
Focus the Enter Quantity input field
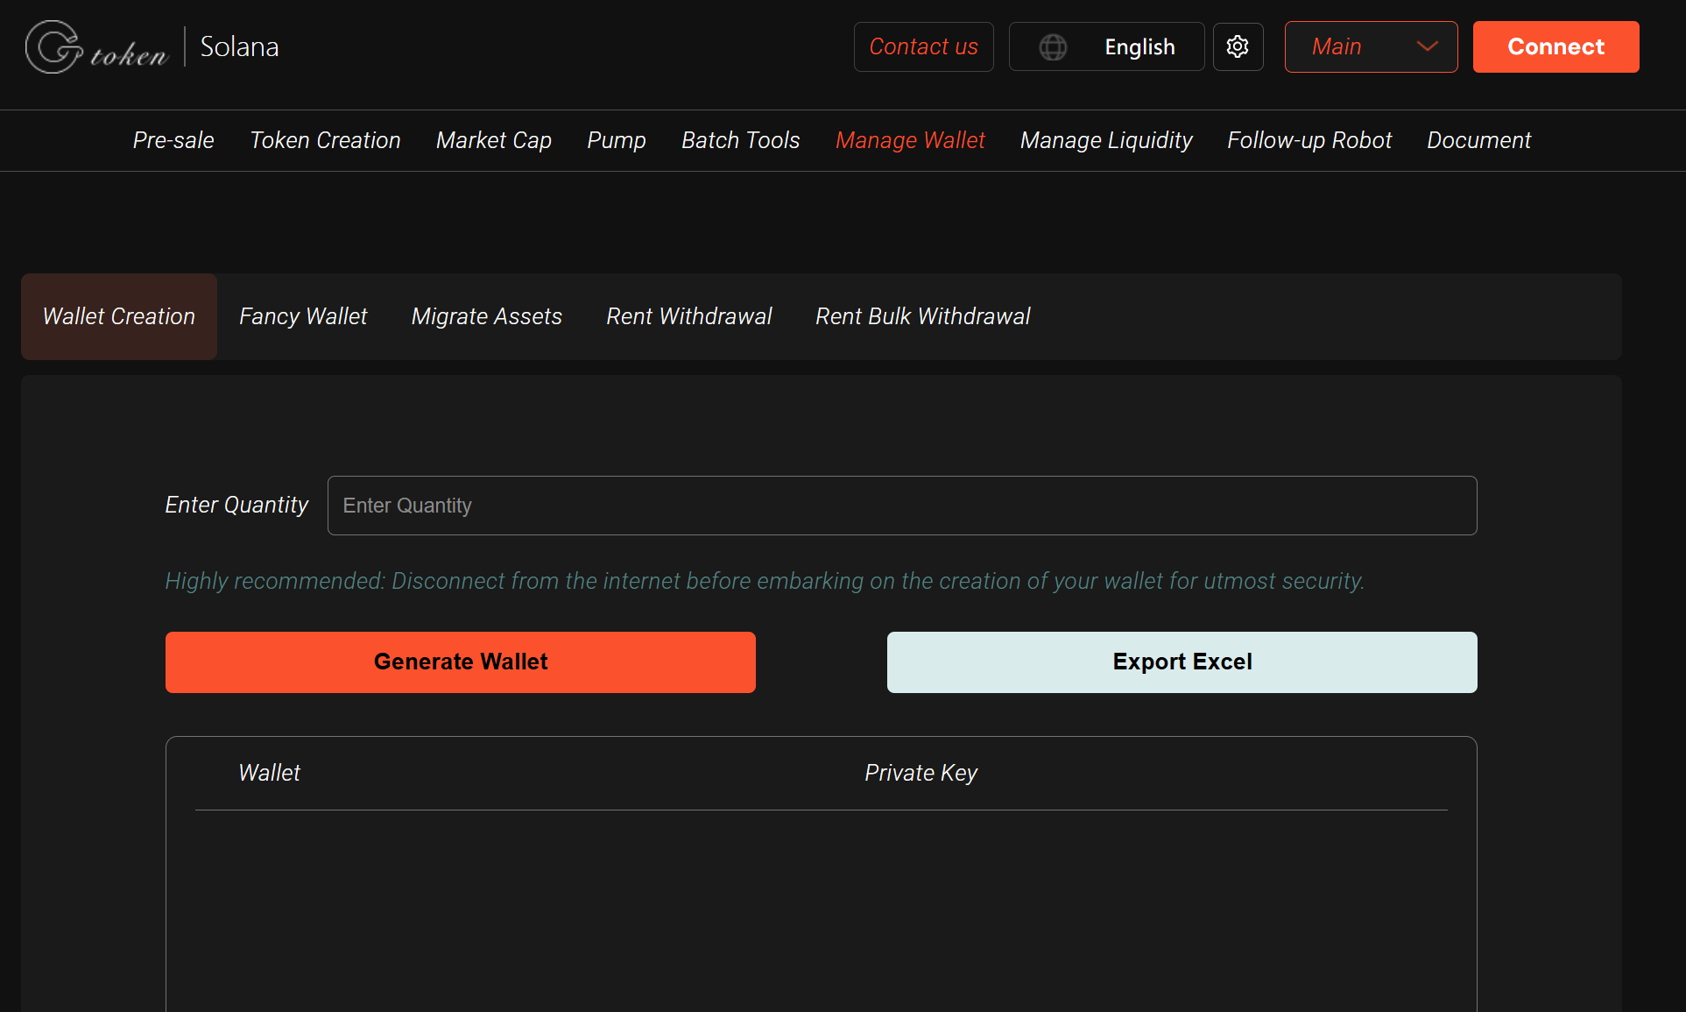click(901, 506)
